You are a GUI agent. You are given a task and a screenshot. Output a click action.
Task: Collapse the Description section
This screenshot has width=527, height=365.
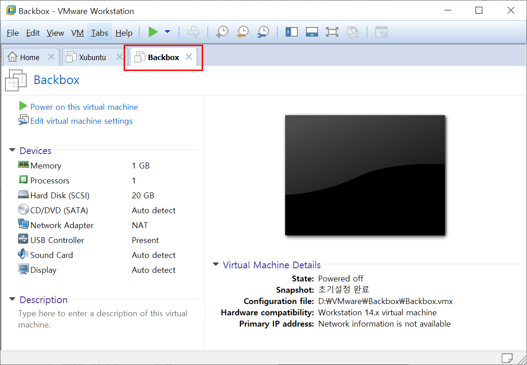click(x=13, y=299)
